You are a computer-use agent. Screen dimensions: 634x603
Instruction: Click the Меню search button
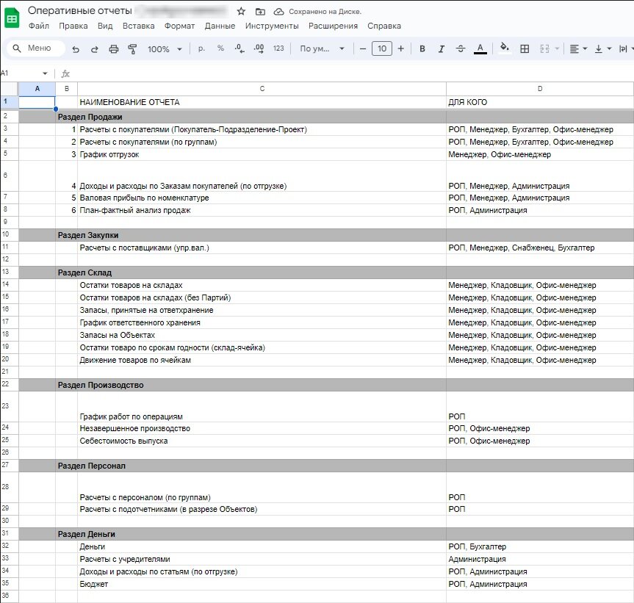pos(32,48)
